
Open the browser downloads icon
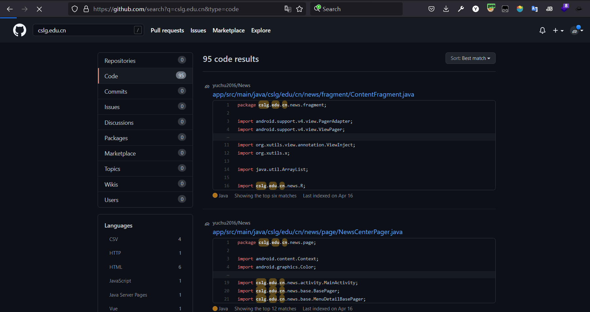pos(446,9)
